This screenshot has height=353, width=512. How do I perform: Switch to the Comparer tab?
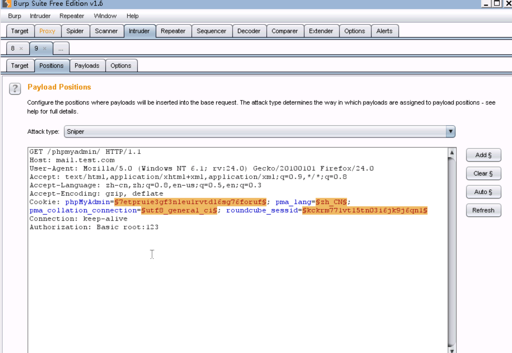pyautogui.click(x=285, y=31)
